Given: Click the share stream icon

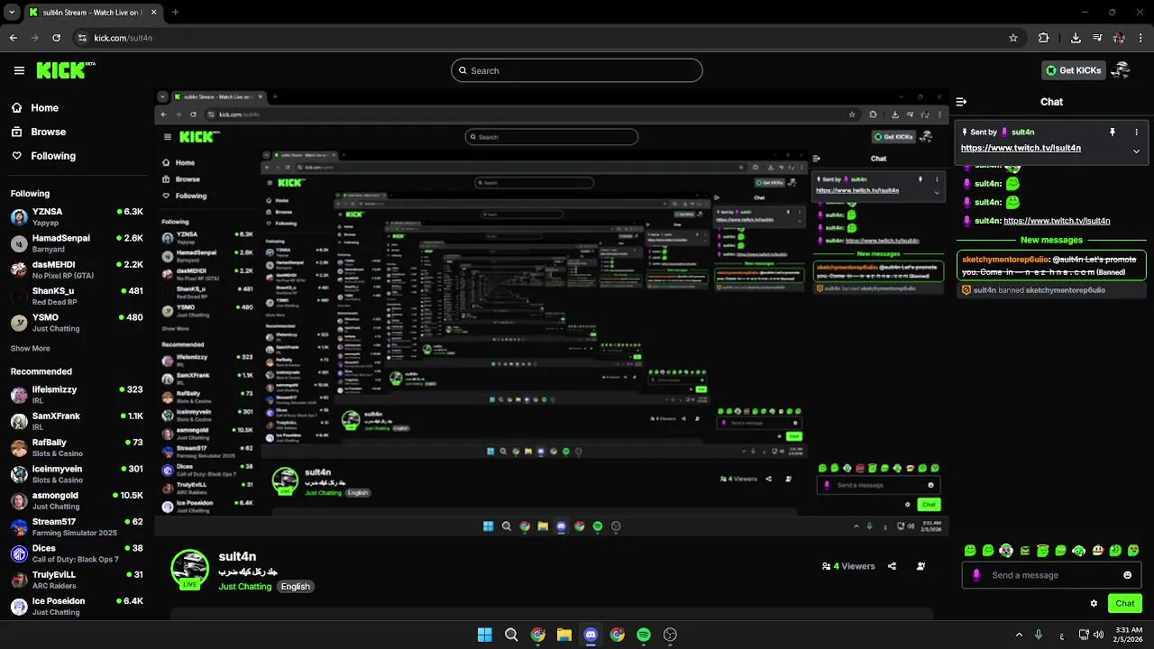Looking at the screenshot, I should (892, 566).
